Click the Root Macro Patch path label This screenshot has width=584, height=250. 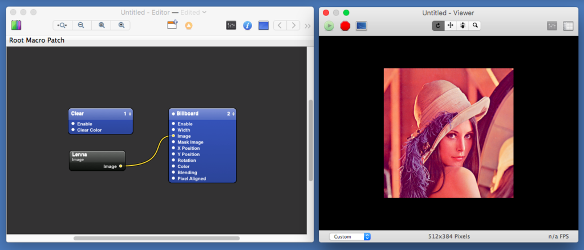coord(37,40)
